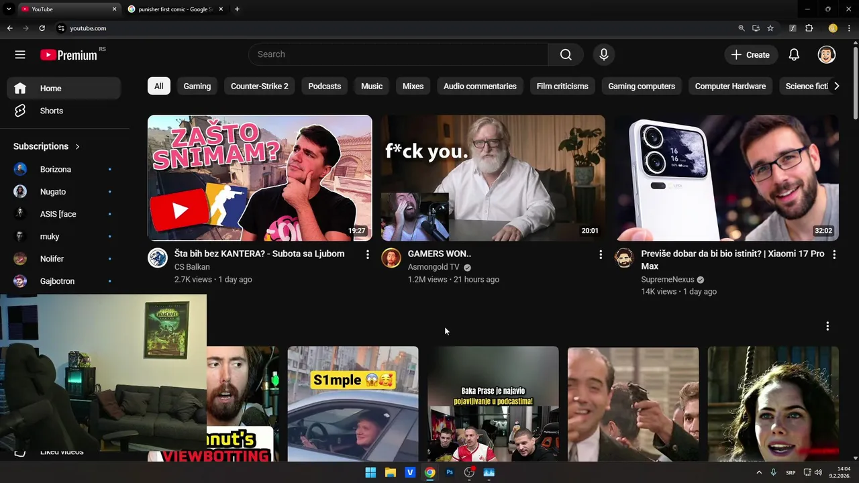
Task: Open Chrome three-dot menu
Action: coord(849,28)
